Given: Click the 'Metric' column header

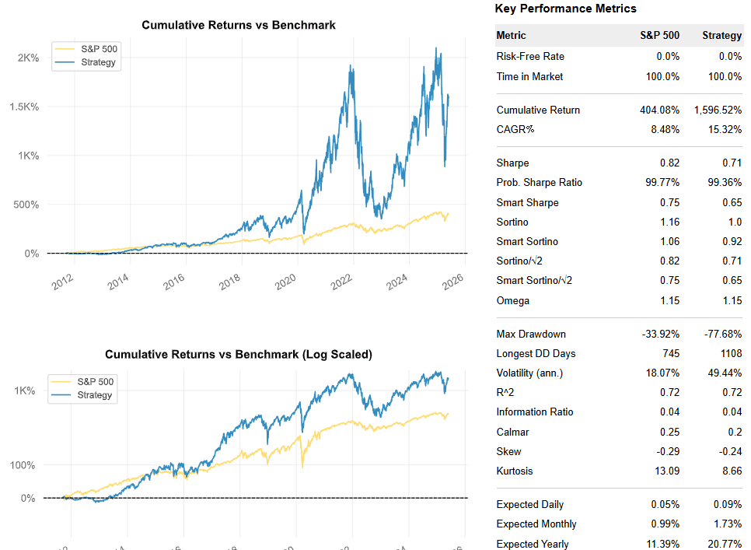Looking at the screenshot, I should click(x=511, y=36).
